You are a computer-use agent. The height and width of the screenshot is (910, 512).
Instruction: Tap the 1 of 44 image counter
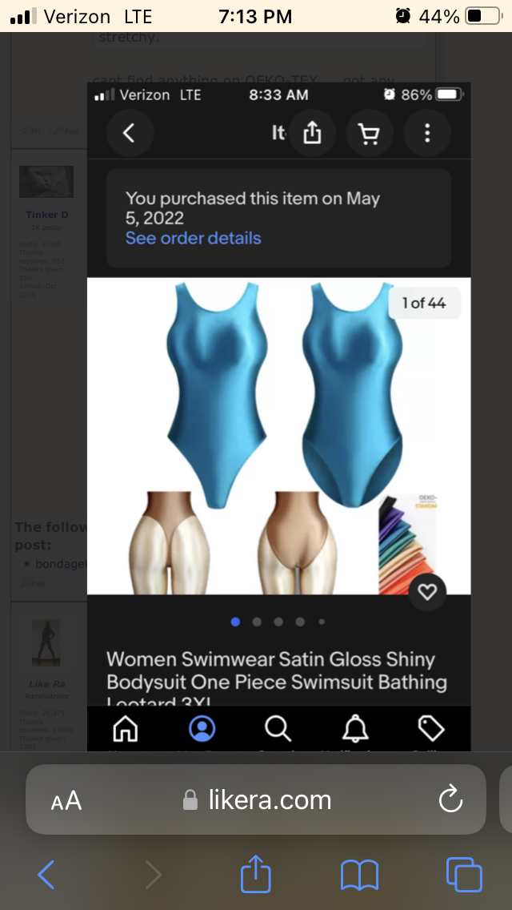(425, 302)
